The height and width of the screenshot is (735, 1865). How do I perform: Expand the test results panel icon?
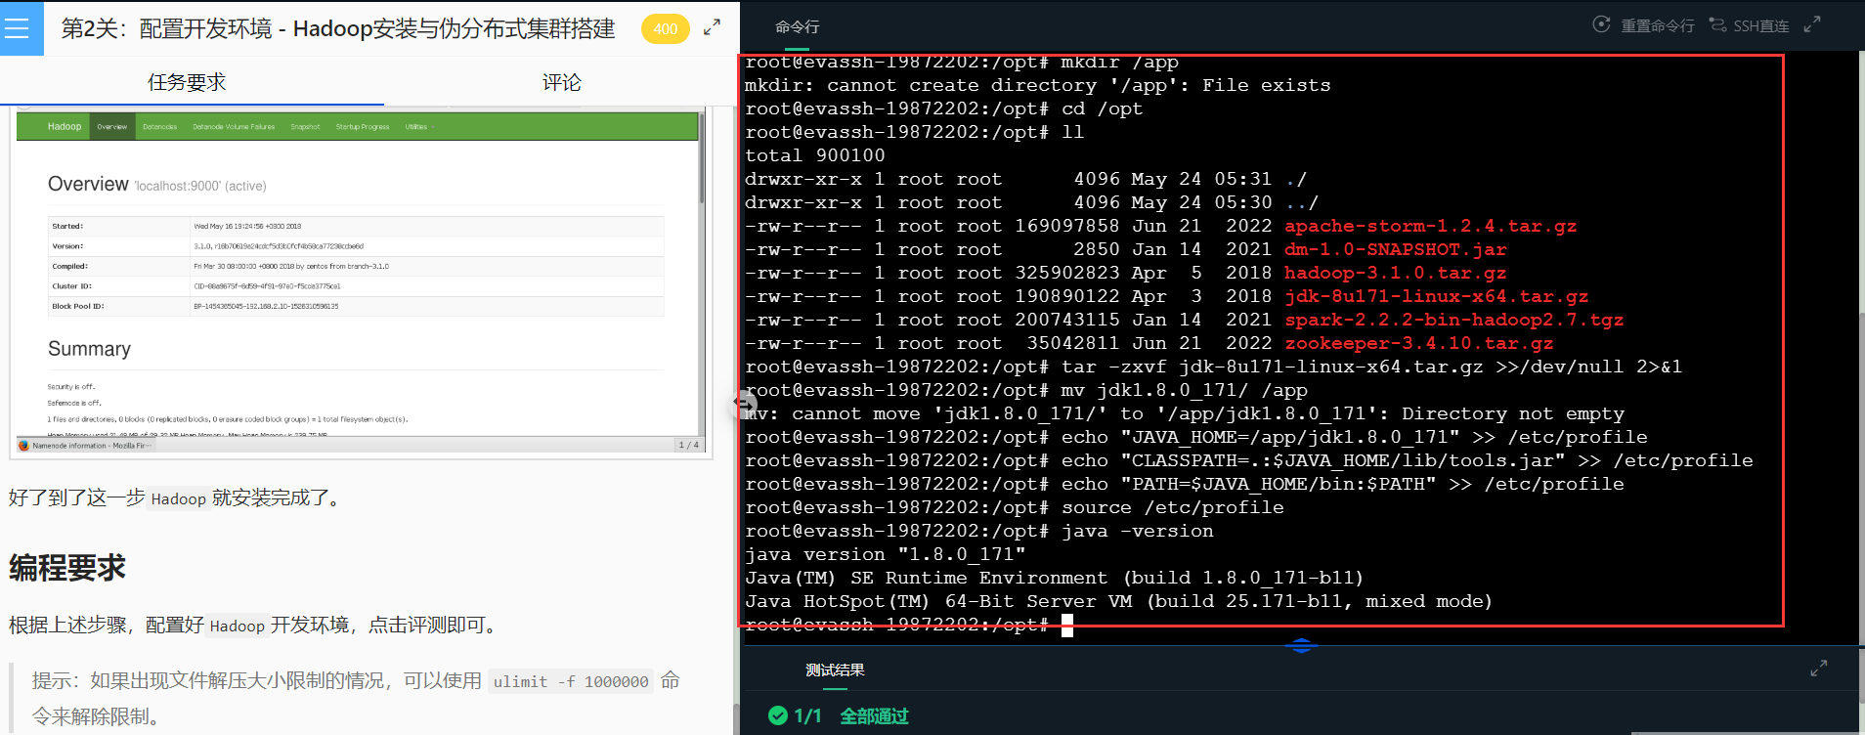click(1819, 669)
